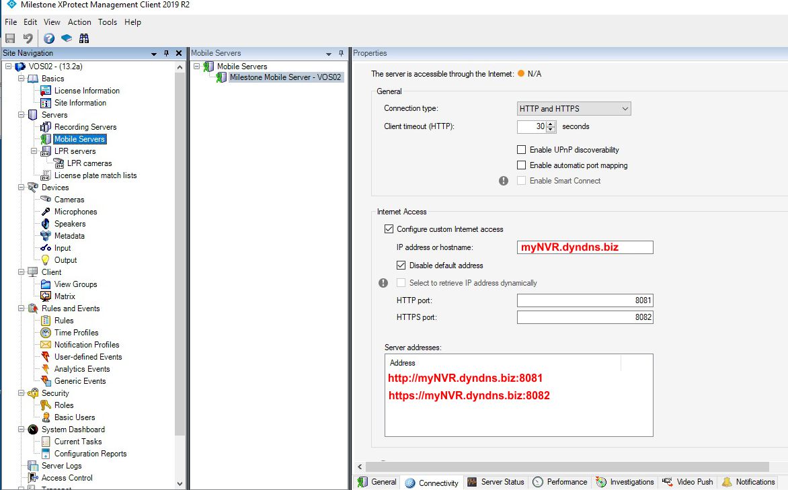The height and width of the screenshot is (490, 788).
Task: Switch to the Video Push tab
Action: [688, 482]
